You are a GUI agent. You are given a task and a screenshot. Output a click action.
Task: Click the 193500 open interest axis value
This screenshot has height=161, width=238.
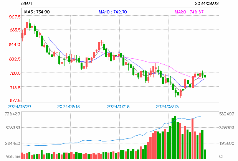pyautogui.click(x=227, y=143)
